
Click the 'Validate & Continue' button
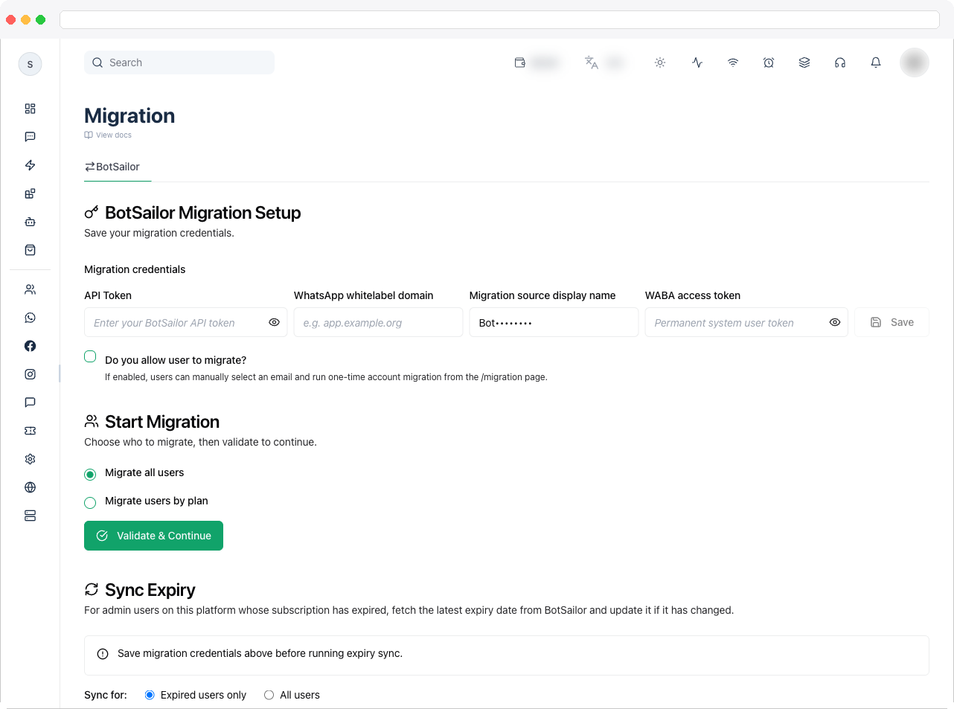click(153, 536)
